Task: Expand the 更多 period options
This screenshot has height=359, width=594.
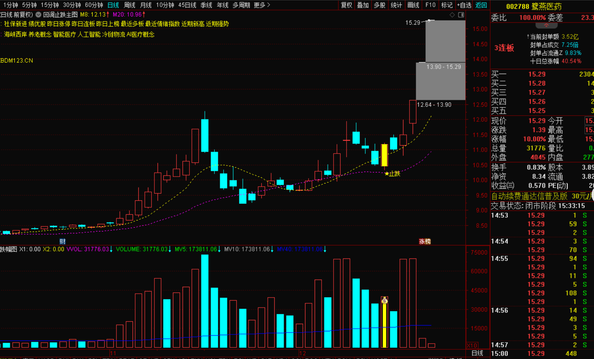Action: coord(262,5)
